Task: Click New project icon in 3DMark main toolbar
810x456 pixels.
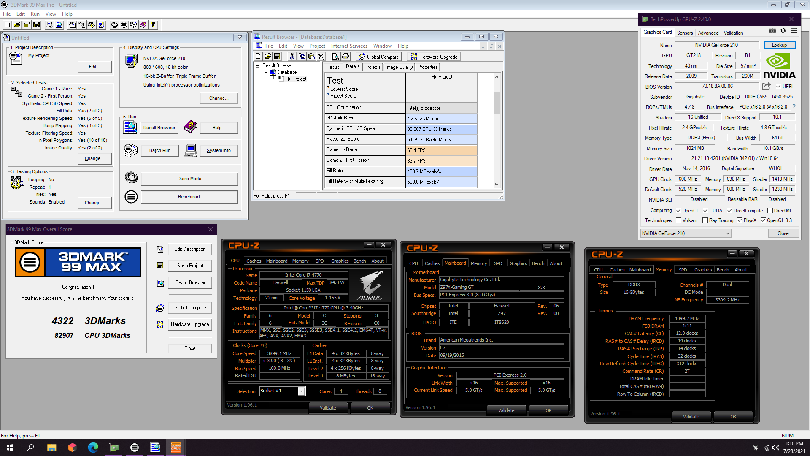Action: (x=7, y=25)
